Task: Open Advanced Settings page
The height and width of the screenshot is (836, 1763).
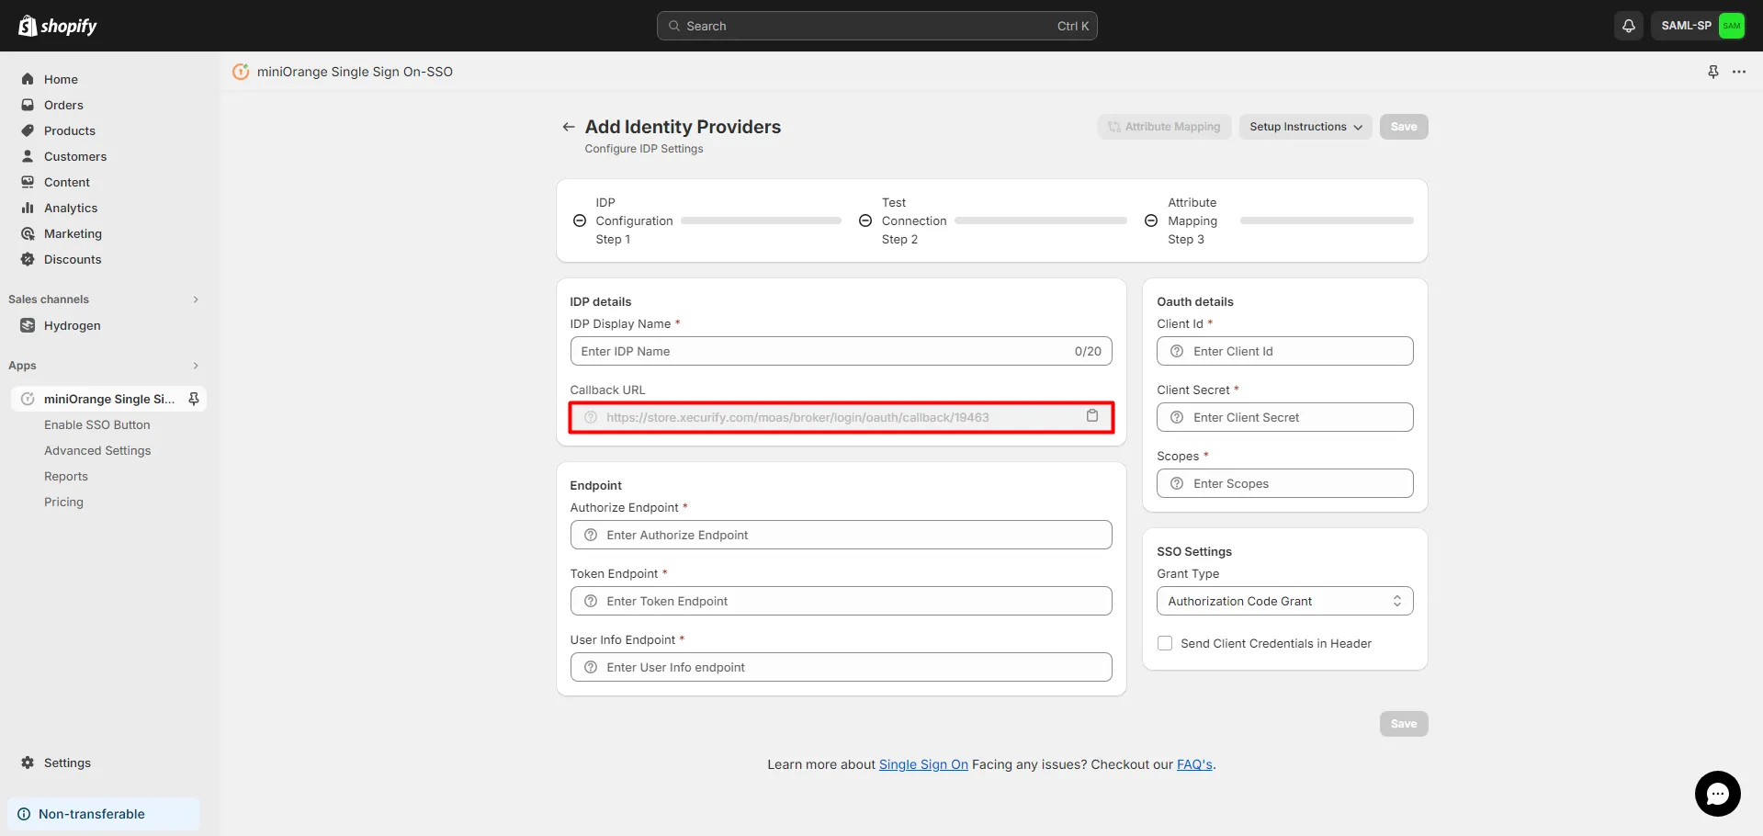Action: click(x=97, y=450)
